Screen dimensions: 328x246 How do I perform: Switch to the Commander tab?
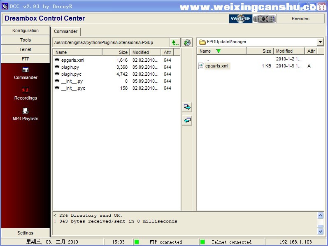click(x=66, y=31)
